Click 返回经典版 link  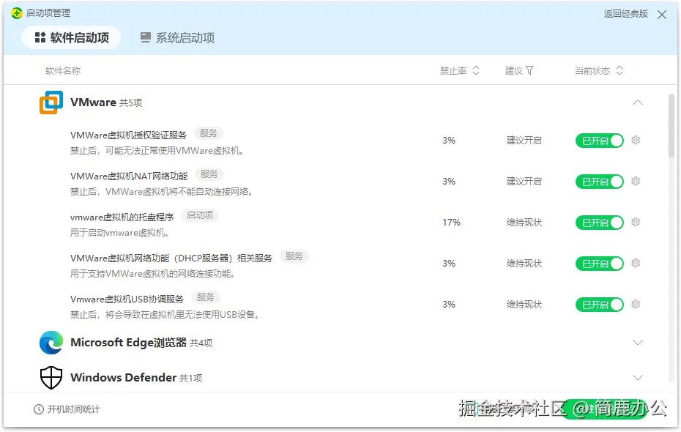(x=625, y=14)
